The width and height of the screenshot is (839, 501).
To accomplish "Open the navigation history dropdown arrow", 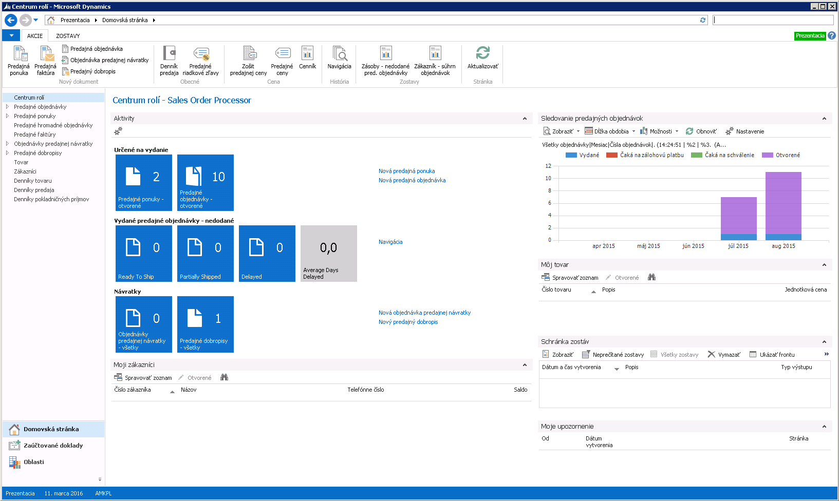I will (x=35, y=20).
